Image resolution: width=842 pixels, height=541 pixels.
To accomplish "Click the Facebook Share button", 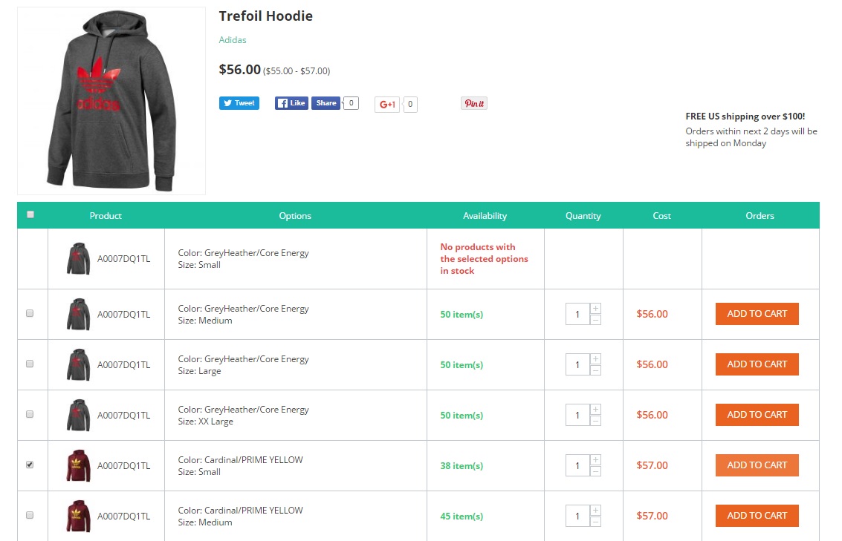I will tap(326, 103).
